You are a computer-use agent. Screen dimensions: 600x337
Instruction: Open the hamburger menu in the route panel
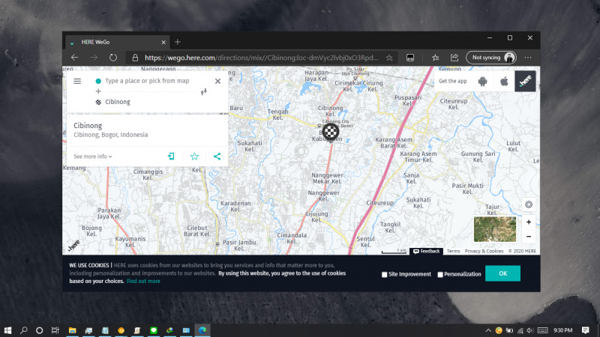tap(77, 81)
